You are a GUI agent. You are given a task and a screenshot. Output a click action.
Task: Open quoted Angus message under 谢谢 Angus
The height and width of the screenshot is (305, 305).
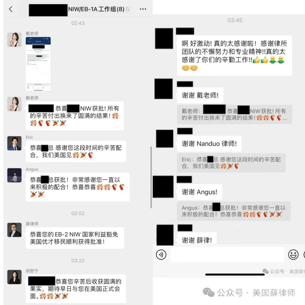tap(234, 211)
